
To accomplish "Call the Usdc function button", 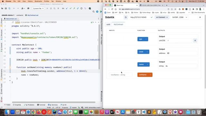I will pyautogui.click(x=141, y=52).
